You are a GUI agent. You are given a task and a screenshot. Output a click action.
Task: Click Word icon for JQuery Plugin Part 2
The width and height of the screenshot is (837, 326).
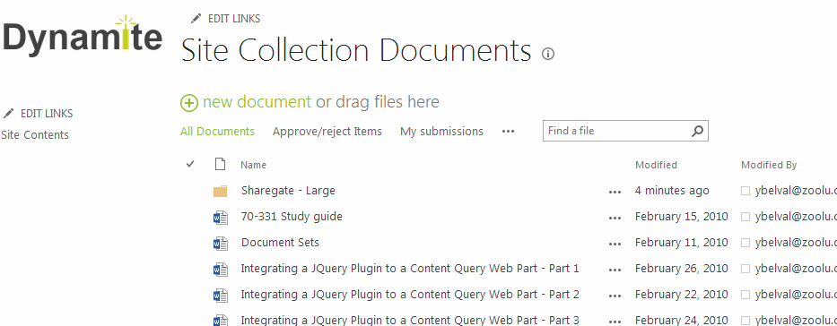tap(221, 296)
